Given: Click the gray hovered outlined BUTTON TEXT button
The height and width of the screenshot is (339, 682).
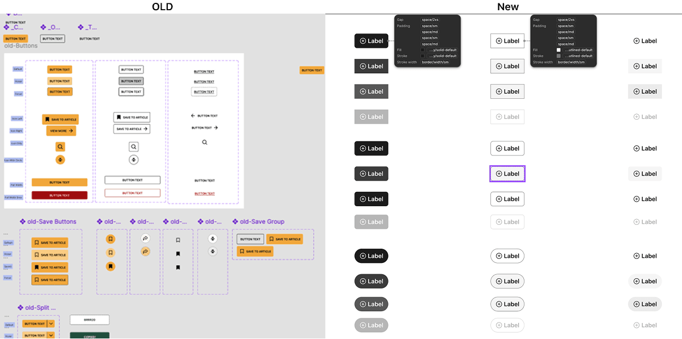Looking at the screenshot, I should (x=131, y=81).
